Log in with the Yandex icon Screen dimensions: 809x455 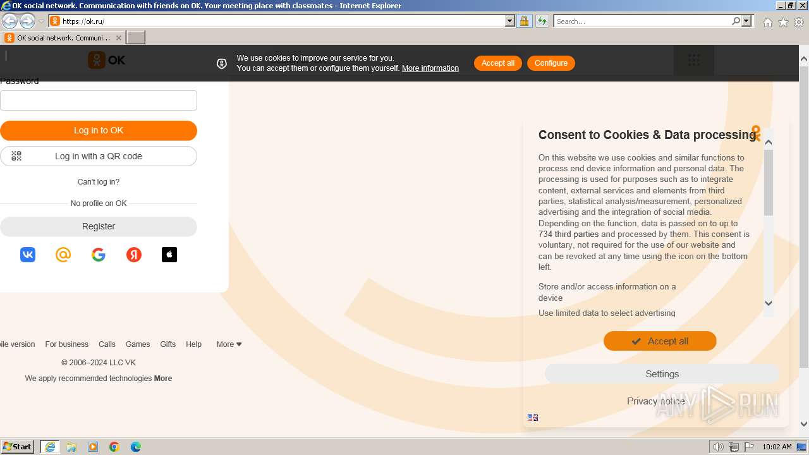point(134,255)
